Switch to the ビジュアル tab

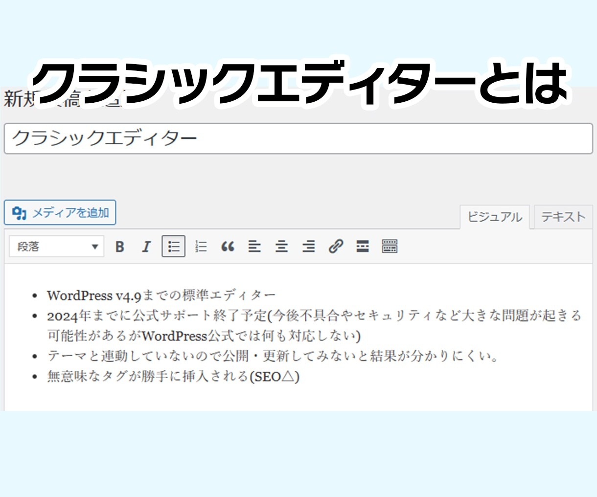495,217
